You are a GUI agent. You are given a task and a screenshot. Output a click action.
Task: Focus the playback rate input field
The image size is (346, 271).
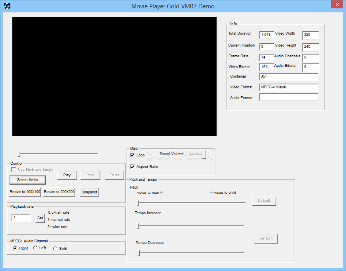(21, 218)
